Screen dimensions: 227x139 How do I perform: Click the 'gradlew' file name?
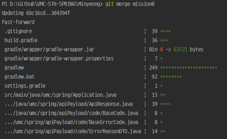(14, 68)
